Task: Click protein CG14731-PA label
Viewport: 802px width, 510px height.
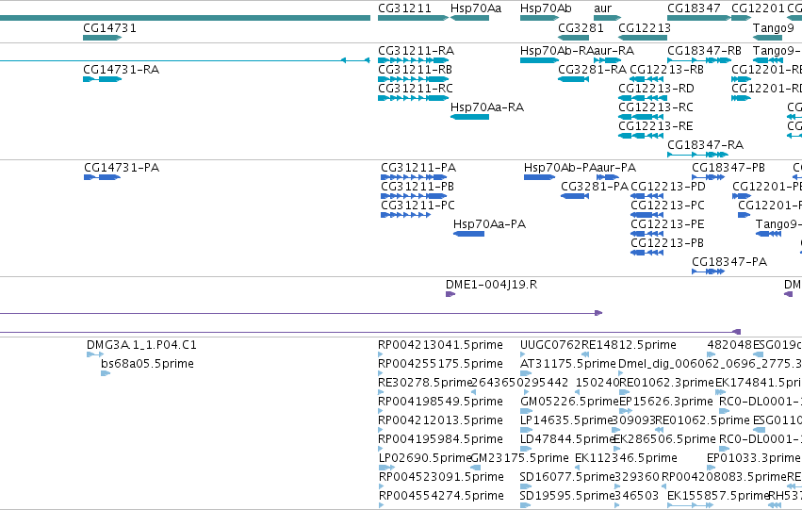Action: tap(122, 167)
